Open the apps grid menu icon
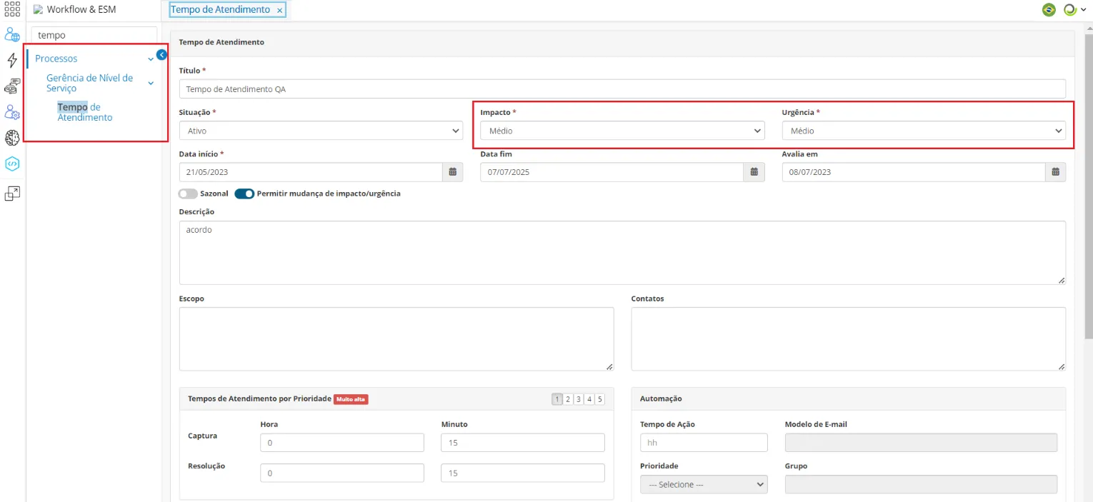 [12, 9]
